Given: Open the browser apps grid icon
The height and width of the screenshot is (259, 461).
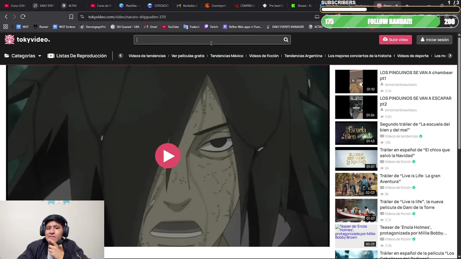Looking at the screenshot, I should [x=5, y=27].
